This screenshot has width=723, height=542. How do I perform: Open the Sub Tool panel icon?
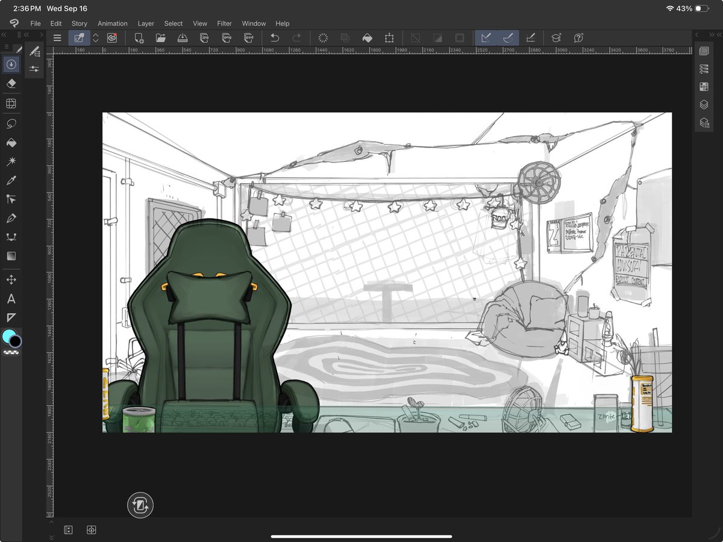(34, 52)
